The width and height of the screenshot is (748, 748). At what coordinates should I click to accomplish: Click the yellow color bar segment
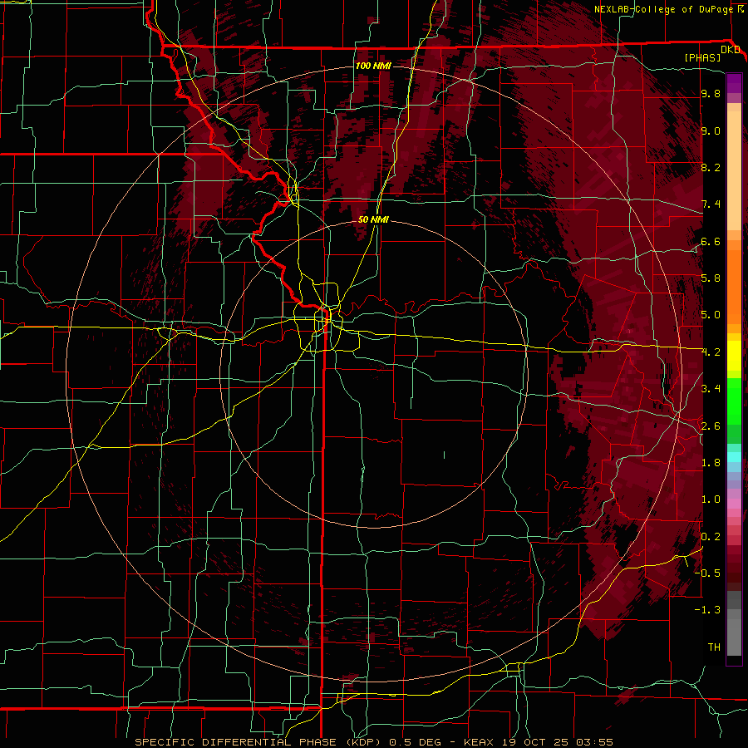[x=734, y=356]
